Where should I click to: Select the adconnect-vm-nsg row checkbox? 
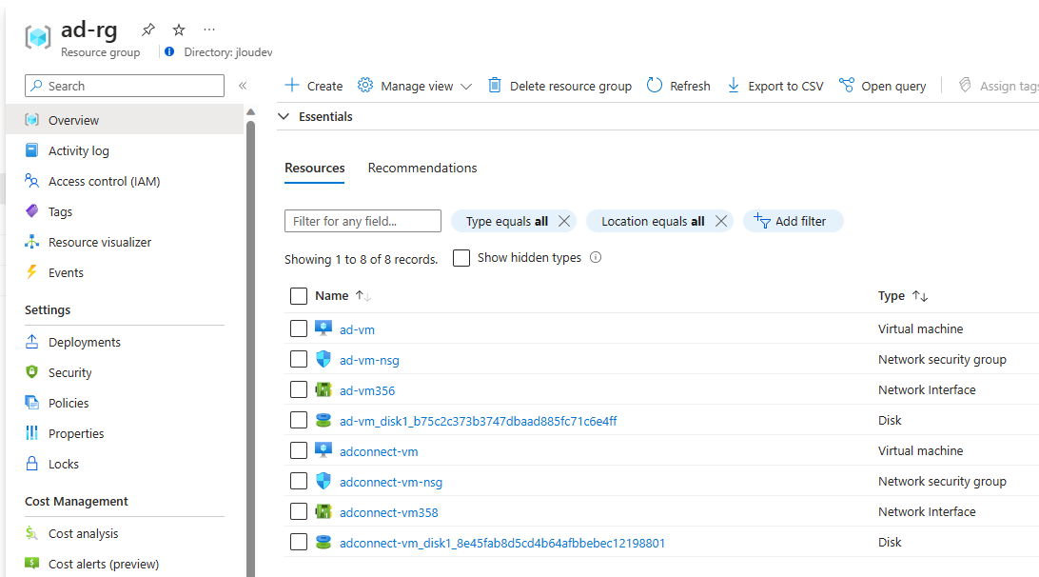(299, 482)
